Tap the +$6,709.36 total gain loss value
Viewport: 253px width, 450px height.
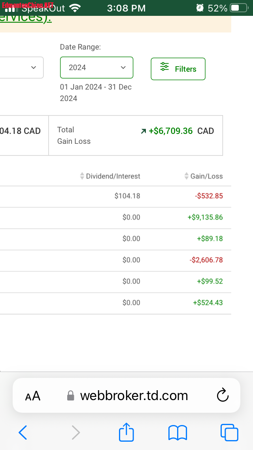pyautogui.click(x=170, y=131)
